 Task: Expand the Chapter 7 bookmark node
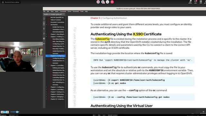pos(46,92)
